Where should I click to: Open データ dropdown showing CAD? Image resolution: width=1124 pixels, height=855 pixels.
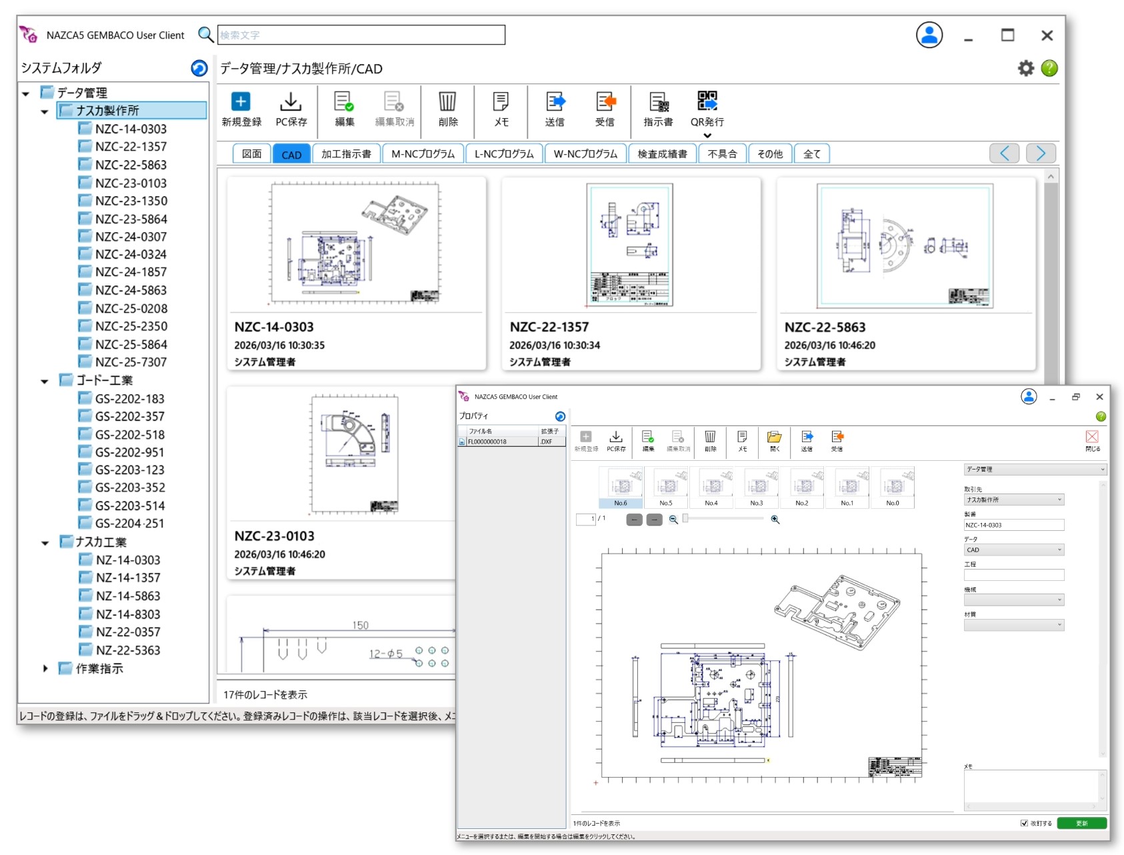1014,550
